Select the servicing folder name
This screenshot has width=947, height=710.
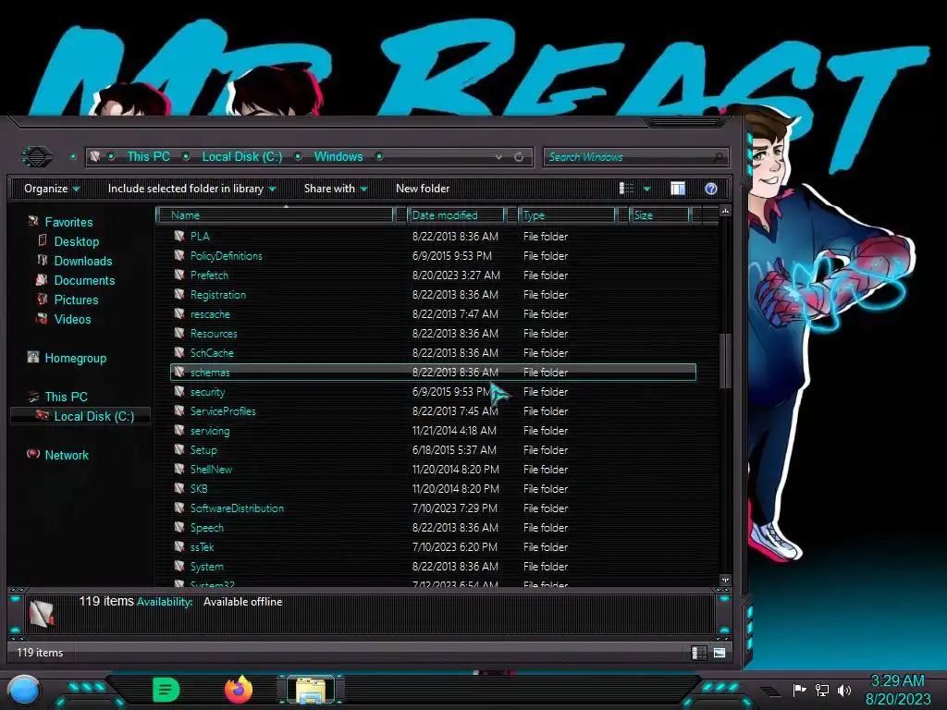pyautogui.click(x=210, y=431)
